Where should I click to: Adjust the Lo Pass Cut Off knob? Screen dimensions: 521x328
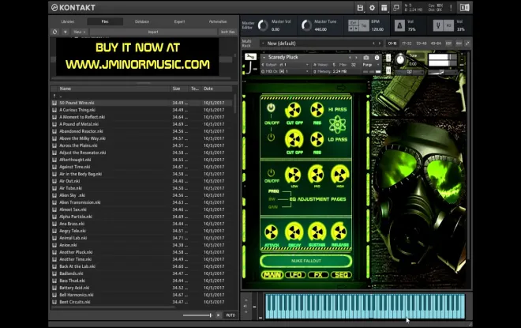click(x=294, y=139)
